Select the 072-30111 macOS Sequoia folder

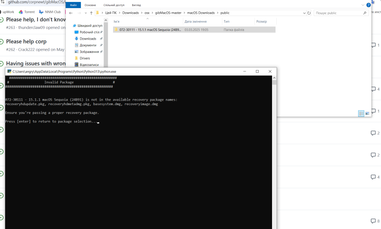point(194,30)
